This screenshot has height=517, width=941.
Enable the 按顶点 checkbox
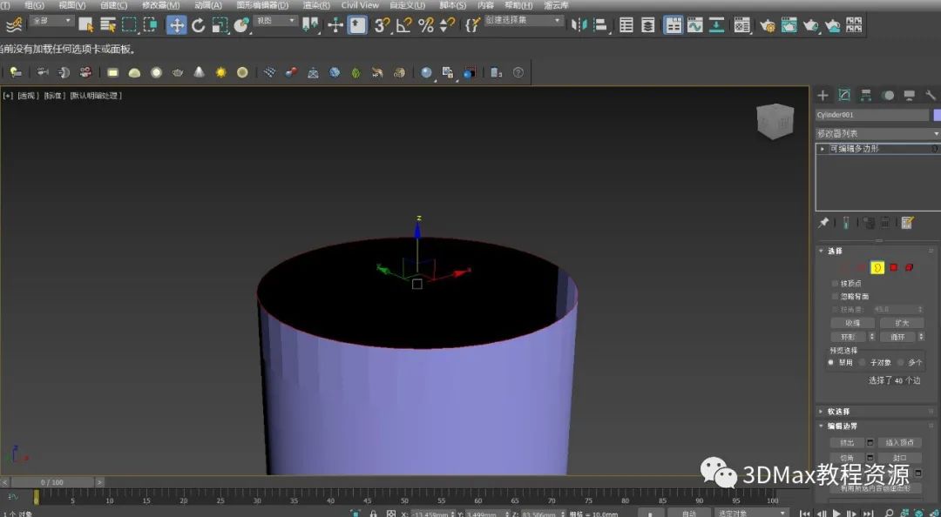point(835,283)
